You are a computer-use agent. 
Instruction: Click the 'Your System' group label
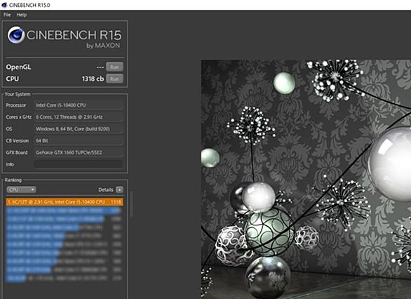pyautogui.click(x=18, y=94)
